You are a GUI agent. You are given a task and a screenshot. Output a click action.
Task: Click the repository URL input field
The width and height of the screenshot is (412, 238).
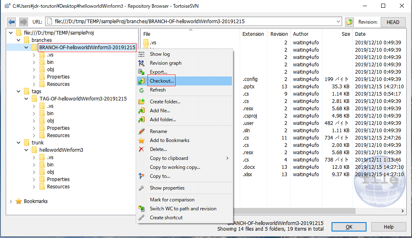[x=194, y=22]
